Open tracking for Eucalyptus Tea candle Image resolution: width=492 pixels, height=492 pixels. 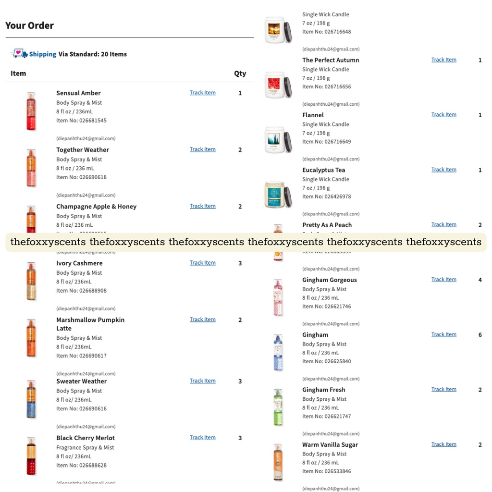coord(443,169)
